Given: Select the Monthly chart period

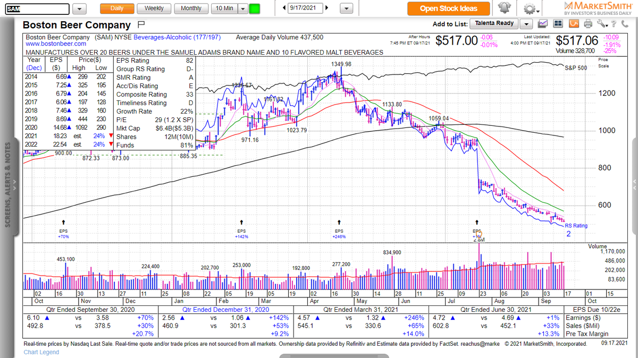Looking at the screenshot, I should (x=191, y=8).
